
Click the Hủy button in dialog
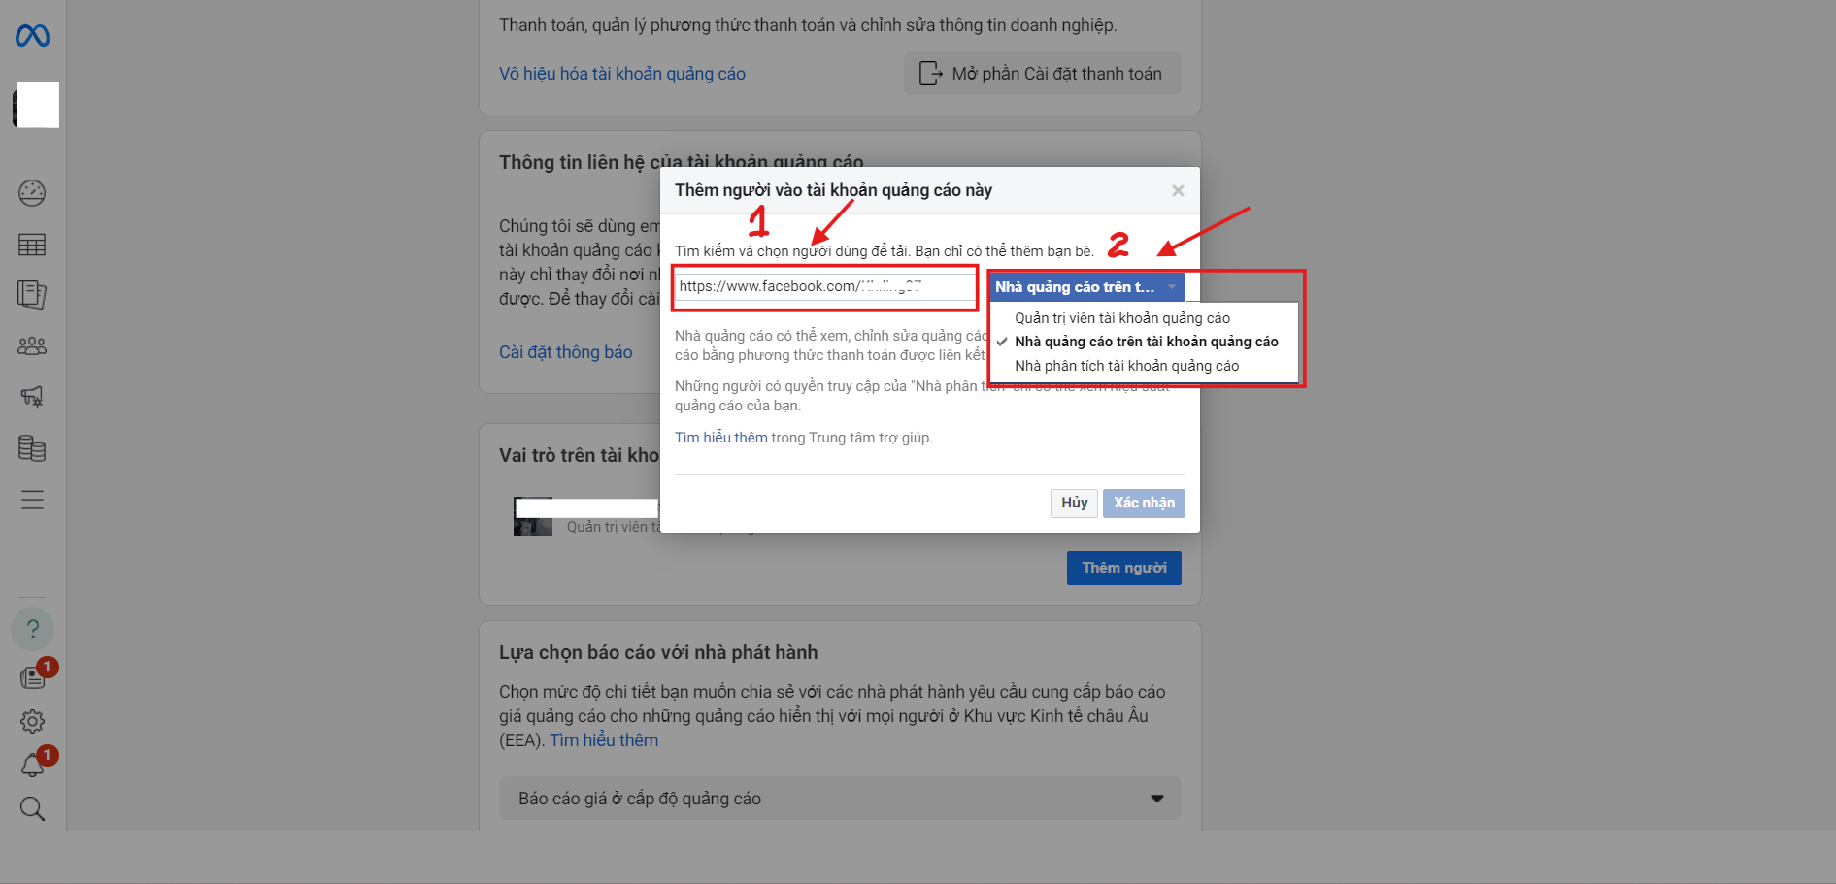1074,503
